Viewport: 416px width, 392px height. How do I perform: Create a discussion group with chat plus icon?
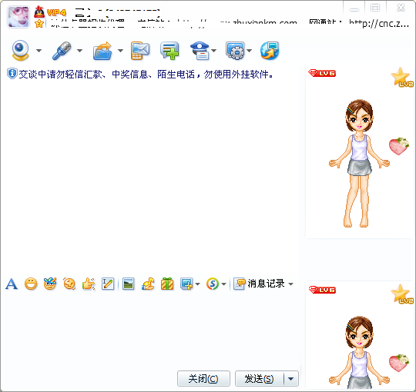(169, 51)
